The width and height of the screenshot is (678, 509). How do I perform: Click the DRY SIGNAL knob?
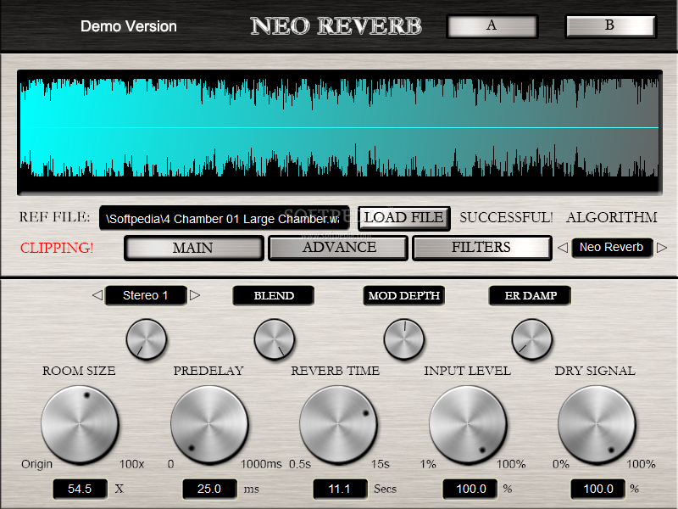(x=597, y=425)
